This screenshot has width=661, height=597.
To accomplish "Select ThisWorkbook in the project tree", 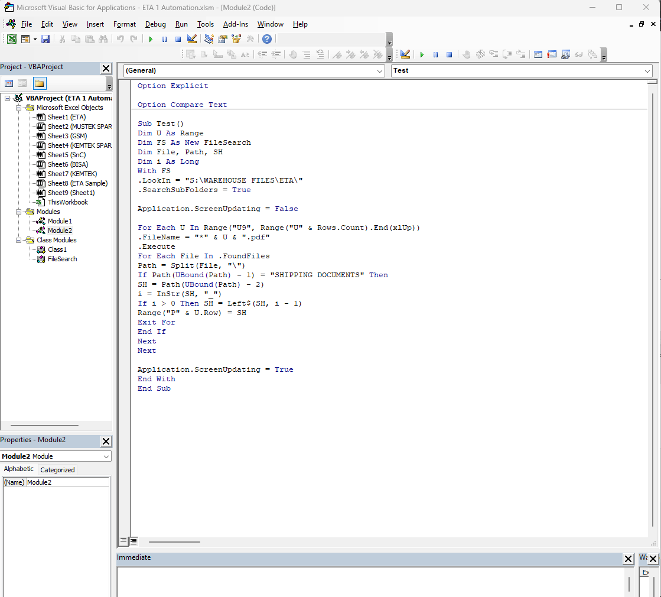I will click(67, 203).
